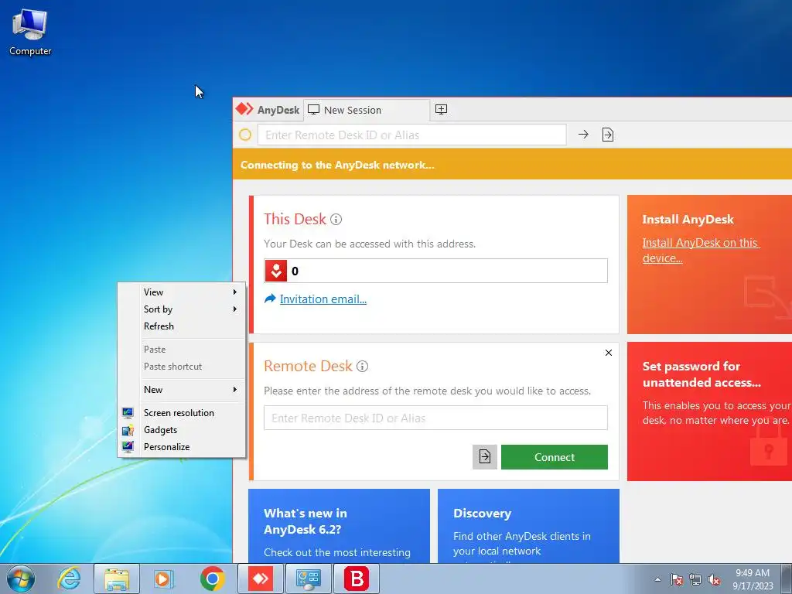Click the info icon next to Remote Desk
Image resolution: width=792 pixels, height=594 pixels.
(x=362, y=366)
